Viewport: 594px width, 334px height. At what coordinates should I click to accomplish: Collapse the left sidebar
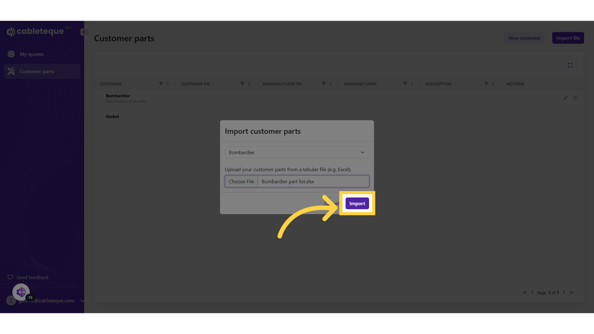(x=83, y=32)
